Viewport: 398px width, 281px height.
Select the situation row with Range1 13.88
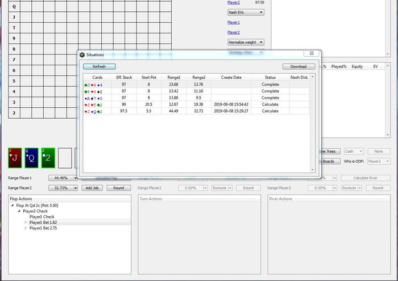tap(196, 98)
